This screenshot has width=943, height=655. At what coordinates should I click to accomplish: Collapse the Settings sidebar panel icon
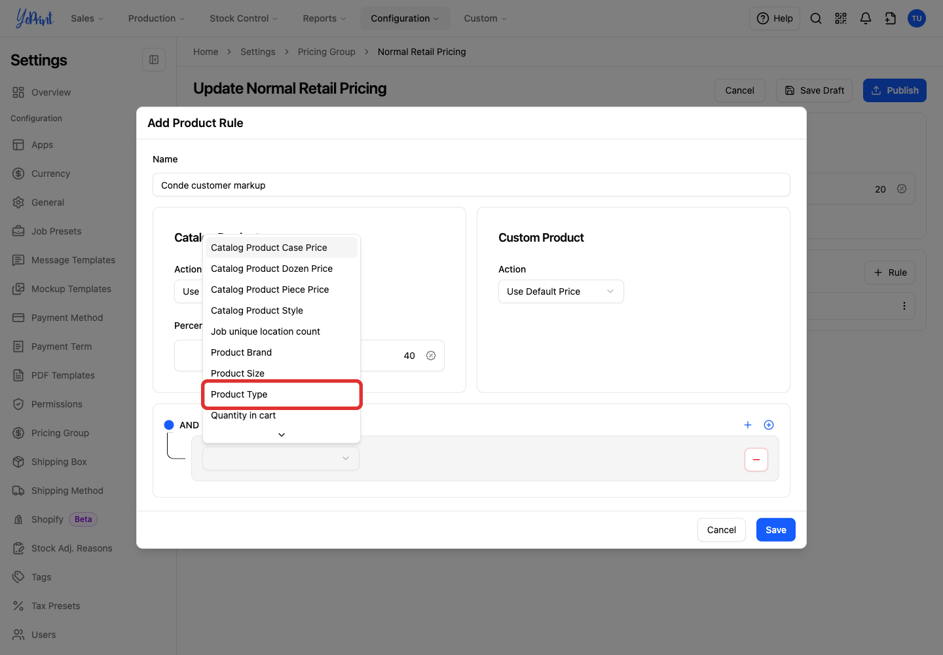click(154, 60)
